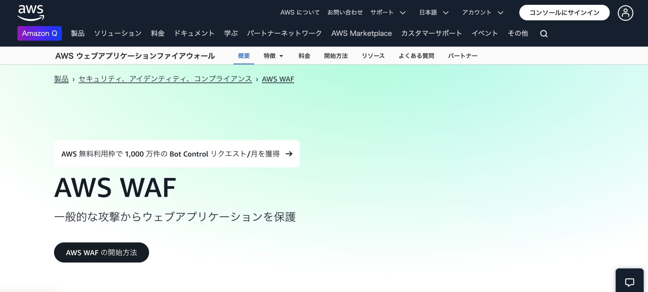This screenshot has height=292, width=648.
Task: Click the AWS ウェブアプリケーションファイアウォール title
Action: (135, 56)
